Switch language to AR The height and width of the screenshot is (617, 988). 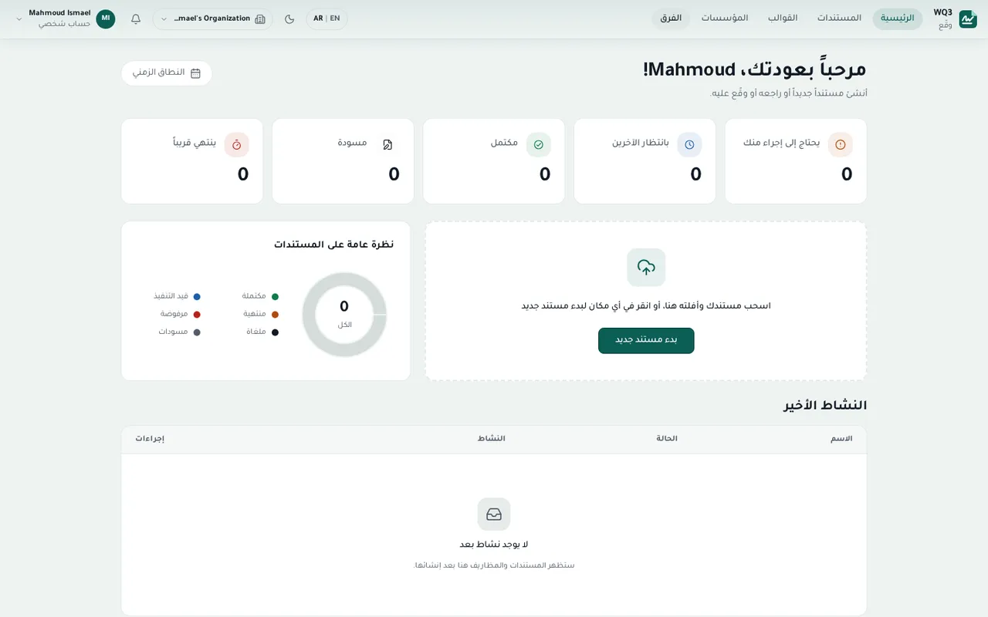pyautogui.click(x=318, y=19)
